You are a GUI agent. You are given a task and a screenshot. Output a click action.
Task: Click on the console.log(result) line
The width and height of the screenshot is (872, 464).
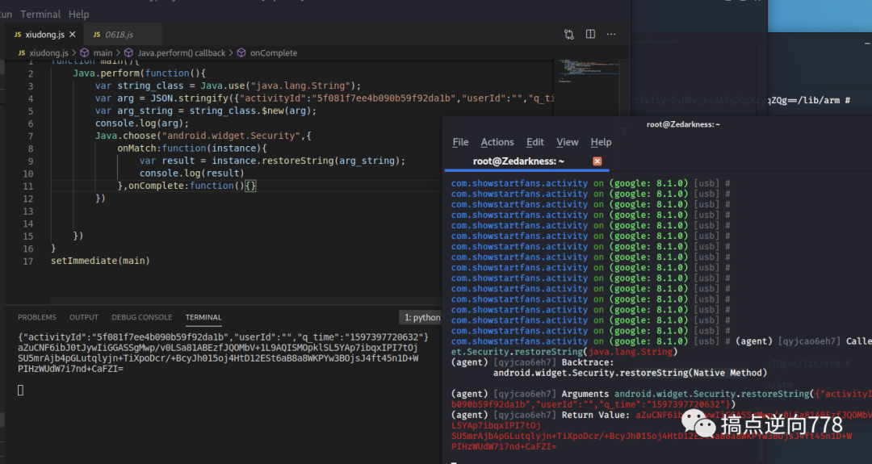point(191,173)
